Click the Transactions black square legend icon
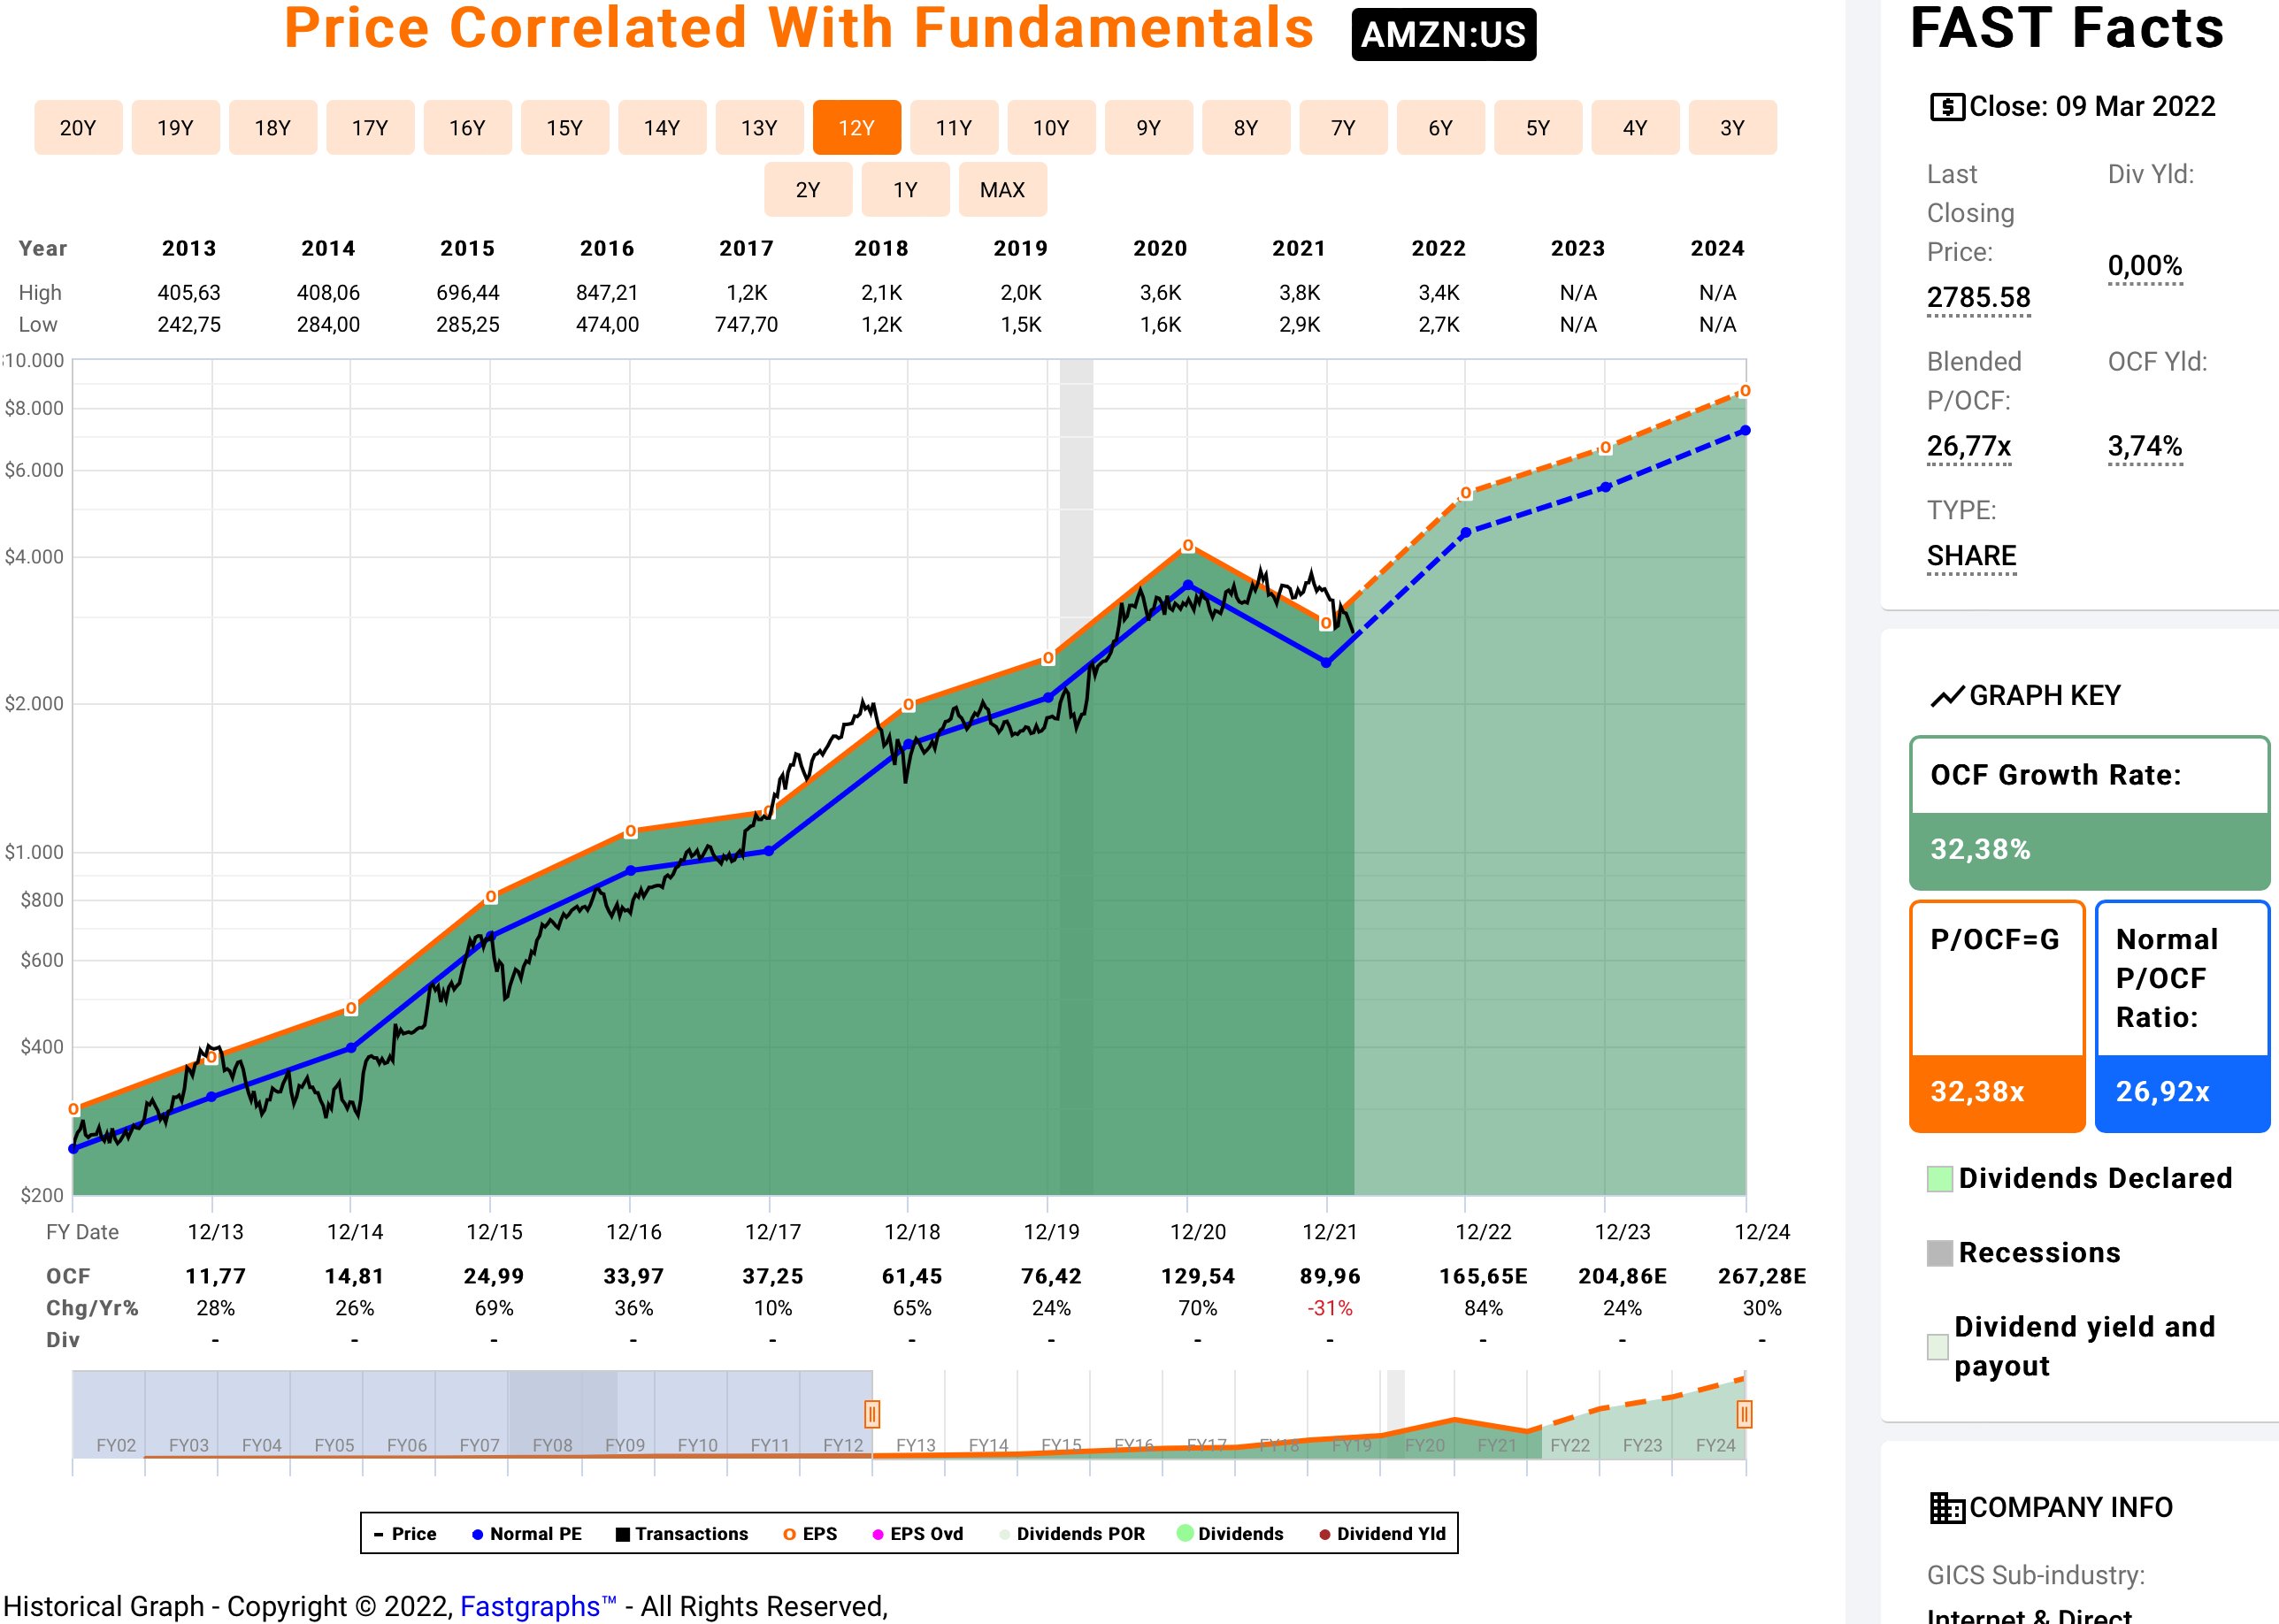This screenshot has height=1624, width=2279. coord(622,1534)
